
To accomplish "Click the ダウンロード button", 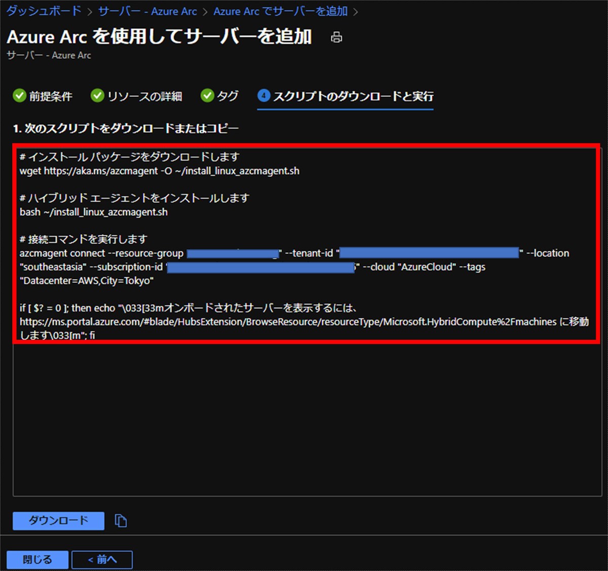I will (x=58, y=520).
